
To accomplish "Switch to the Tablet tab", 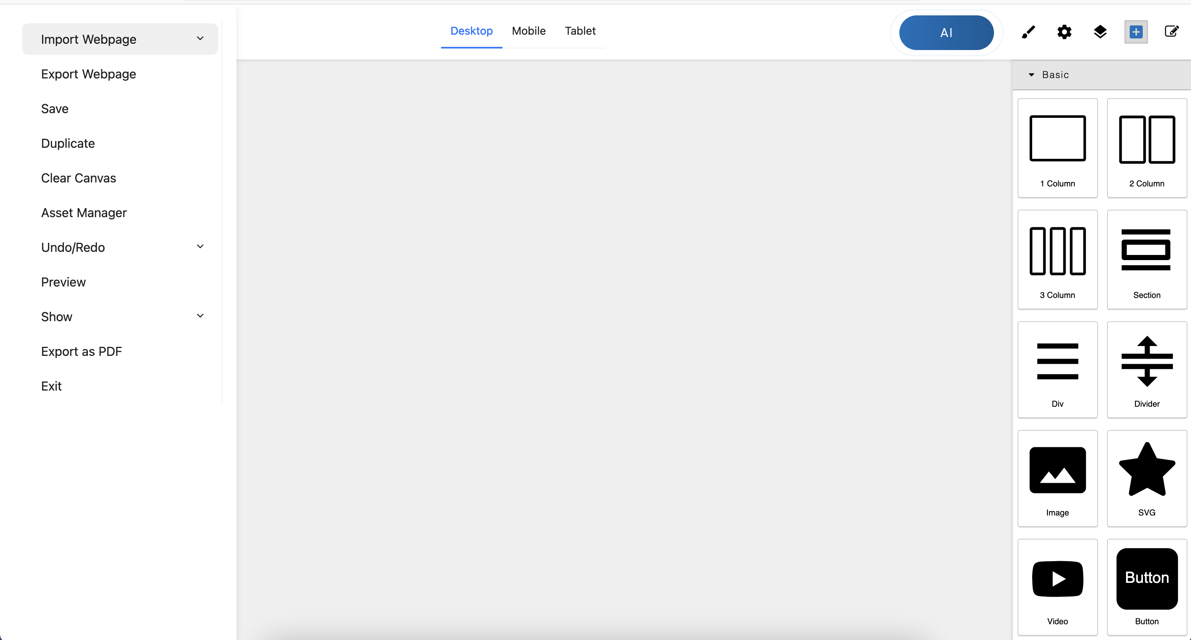I will [580, 31].
